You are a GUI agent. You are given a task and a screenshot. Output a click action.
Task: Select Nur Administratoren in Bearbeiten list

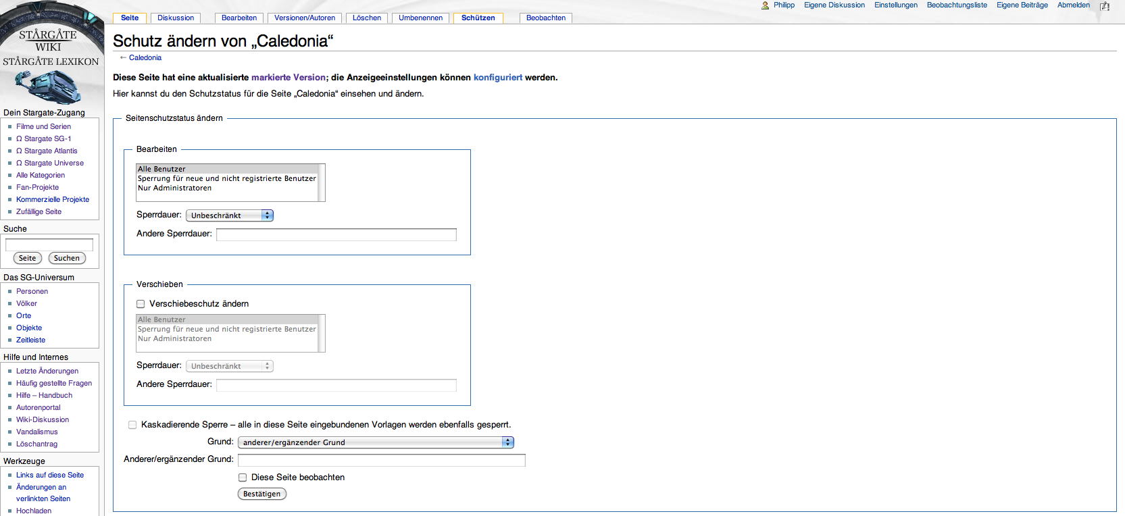point(175,188)
